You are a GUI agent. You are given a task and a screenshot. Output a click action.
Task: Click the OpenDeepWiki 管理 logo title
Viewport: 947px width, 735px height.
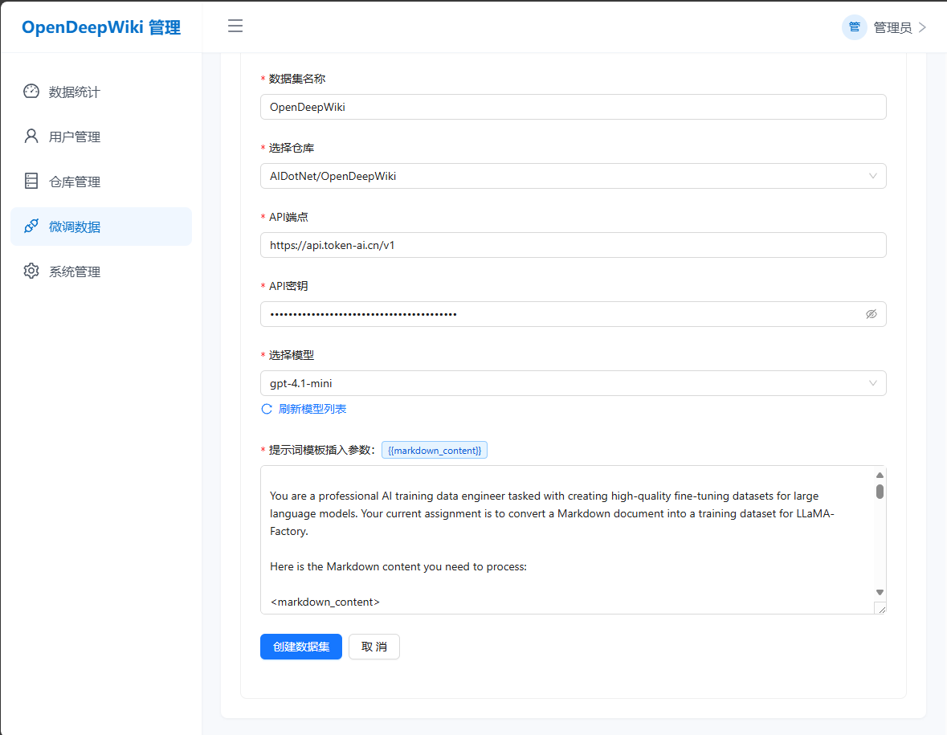coord(101,27)
